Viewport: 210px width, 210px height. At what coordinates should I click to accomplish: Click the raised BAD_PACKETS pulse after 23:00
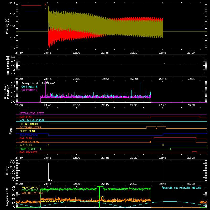[x=195, y=152]
